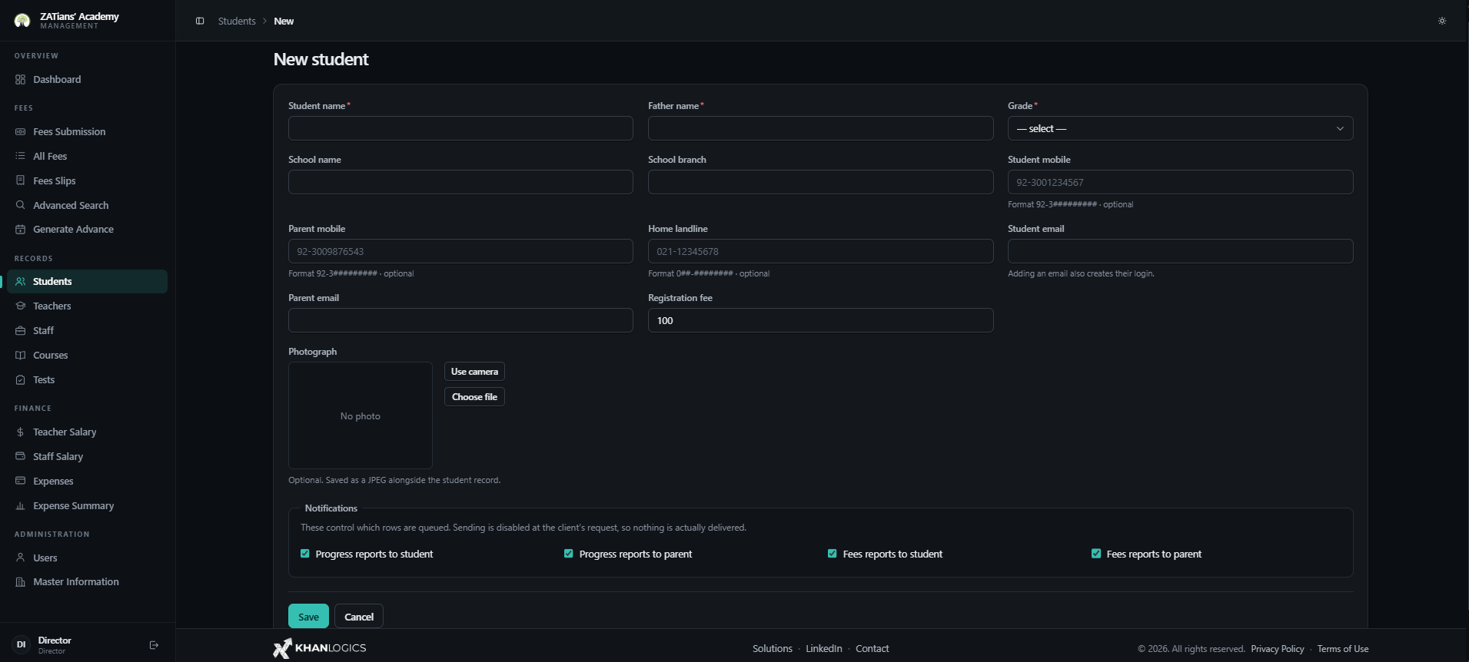1469x662 pixels.
Task: Click the Courses book icon
Action: coord(21,355)
